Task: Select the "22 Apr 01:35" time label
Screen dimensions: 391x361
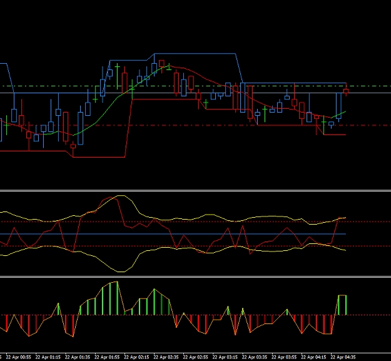Action: 78,357
